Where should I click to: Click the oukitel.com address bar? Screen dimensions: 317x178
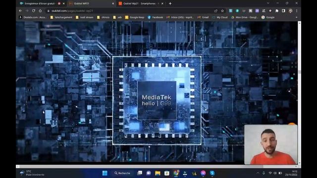[129, 11]
